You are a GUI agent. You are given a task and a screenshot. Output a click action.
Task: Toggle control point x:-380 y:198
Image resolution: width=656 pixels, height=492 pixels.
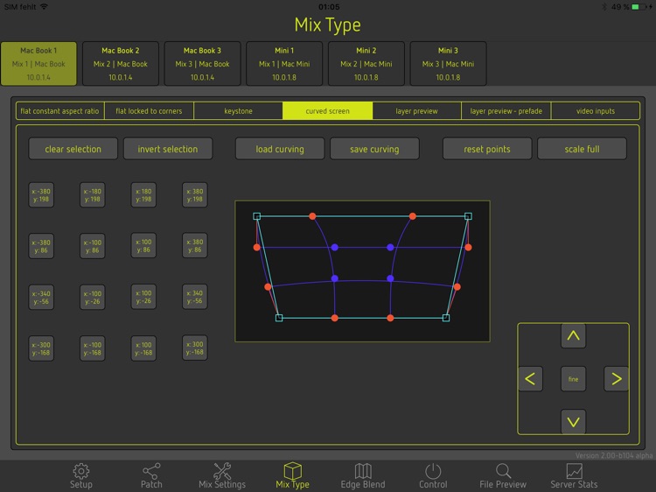pos(41,195)
